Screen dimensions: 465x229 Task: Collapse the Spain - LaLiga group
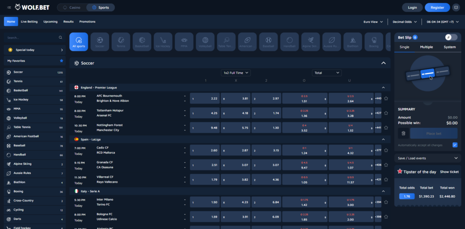pyautogui.click(x=383, y=139)
